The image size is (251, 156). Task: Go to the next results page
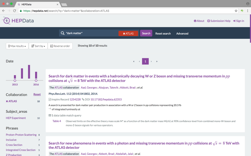tap(151, 61)
